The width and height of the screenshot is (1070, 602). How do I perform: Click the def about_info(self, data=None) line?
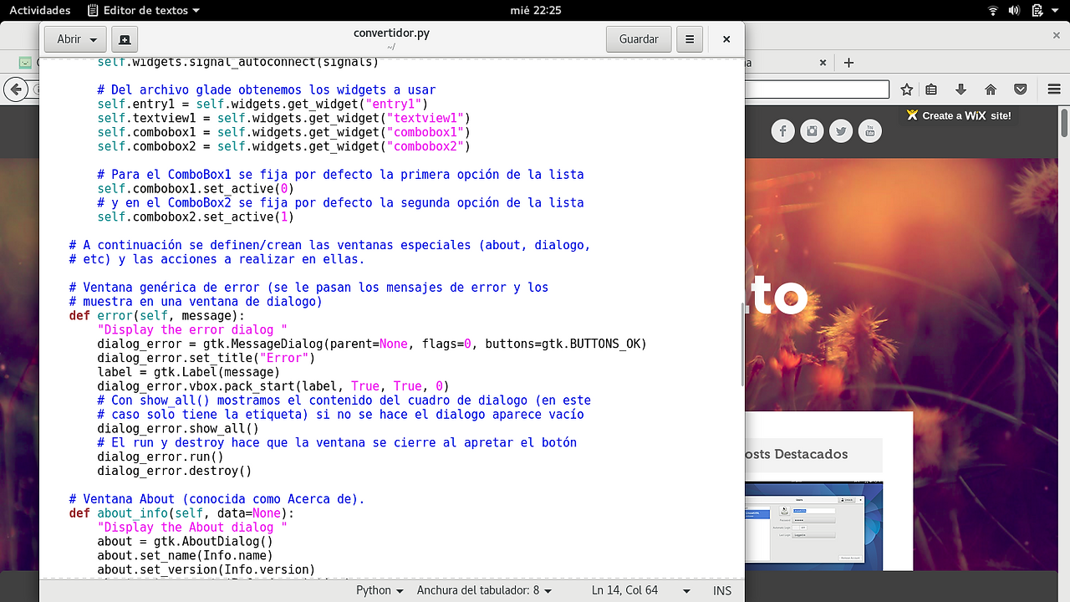tap(181, 513)
